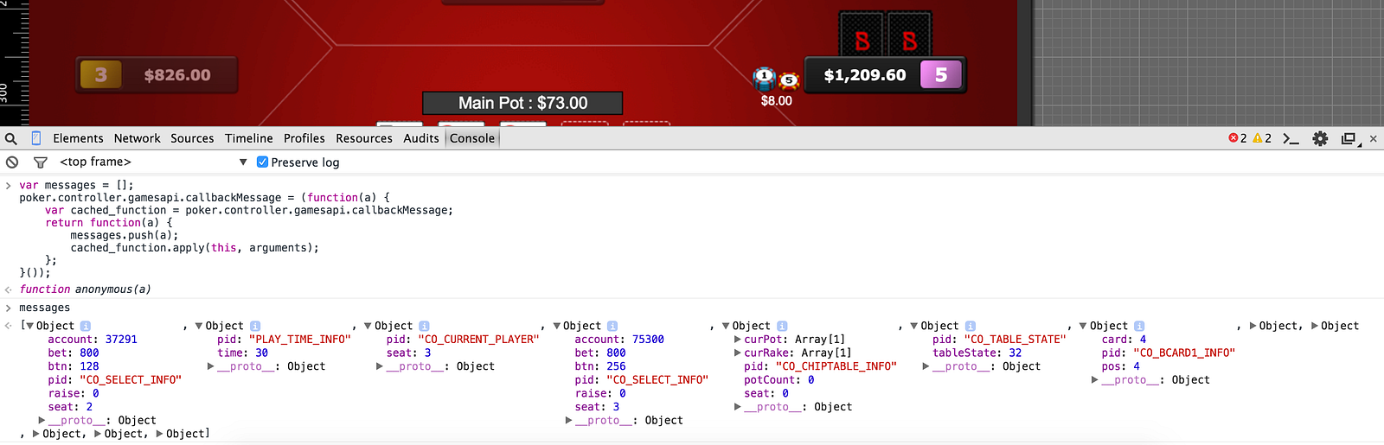This screenshot has height=445, width=1384.
Task: Open the Profiles tab
Action: click(304, 138)
